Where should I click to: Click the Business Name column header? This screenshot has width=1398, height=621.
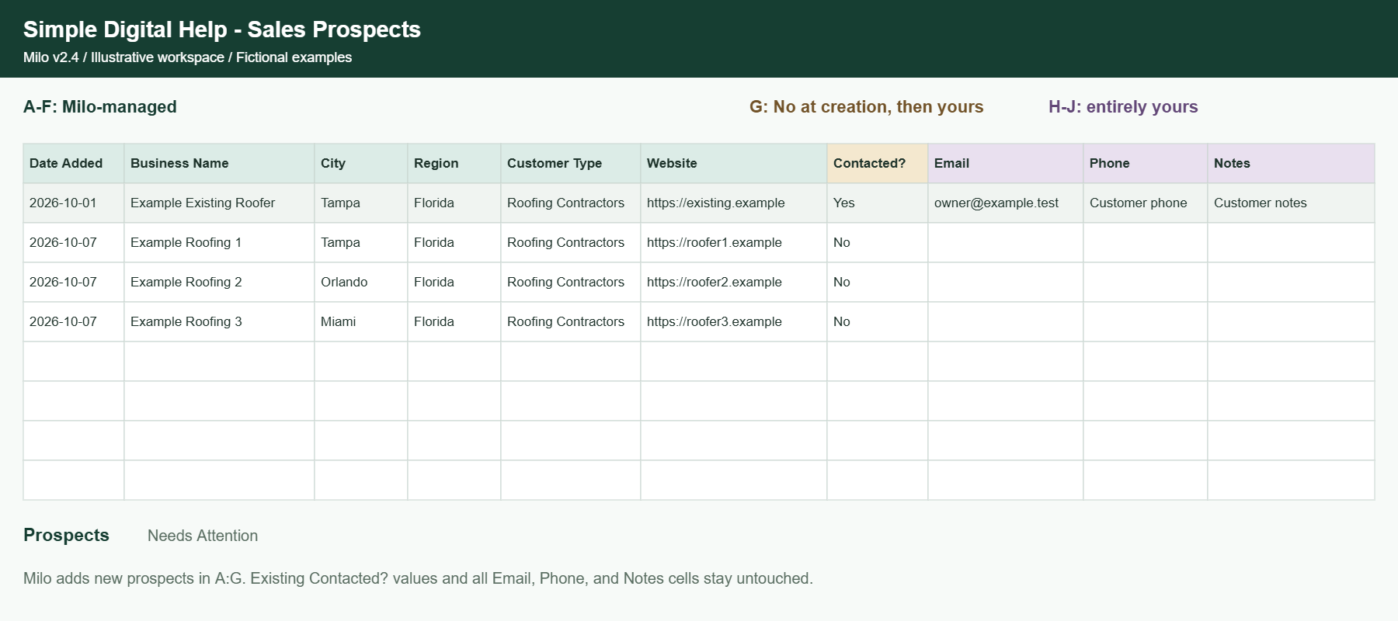[219, 163]
